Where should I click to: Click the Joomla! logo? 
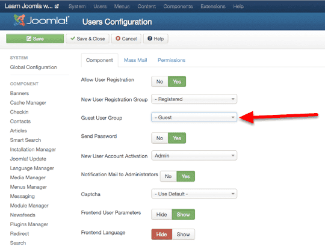pyautogui.click(x=41, y=20)
